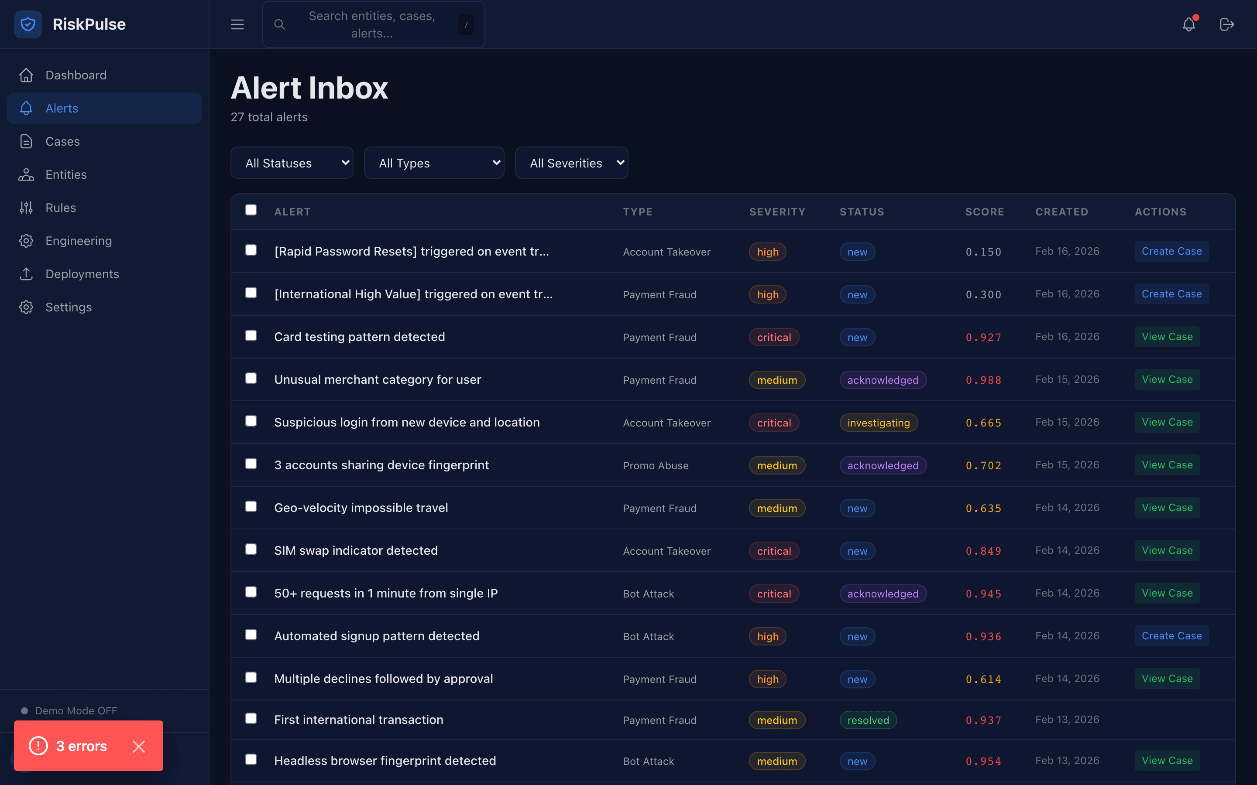Click the search magnifier icon

tap(279, 24)
